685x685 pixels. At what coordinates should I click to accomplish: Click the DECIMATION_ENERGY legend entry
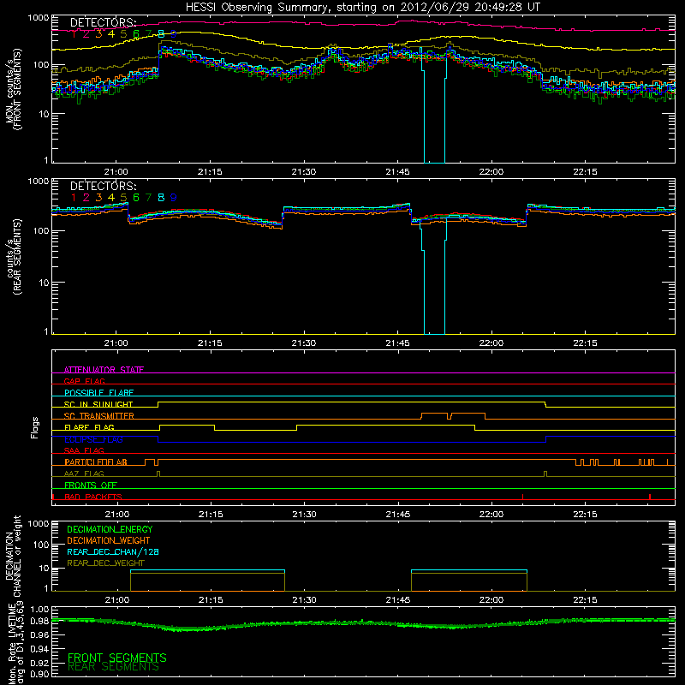click(x=110, y=529)
